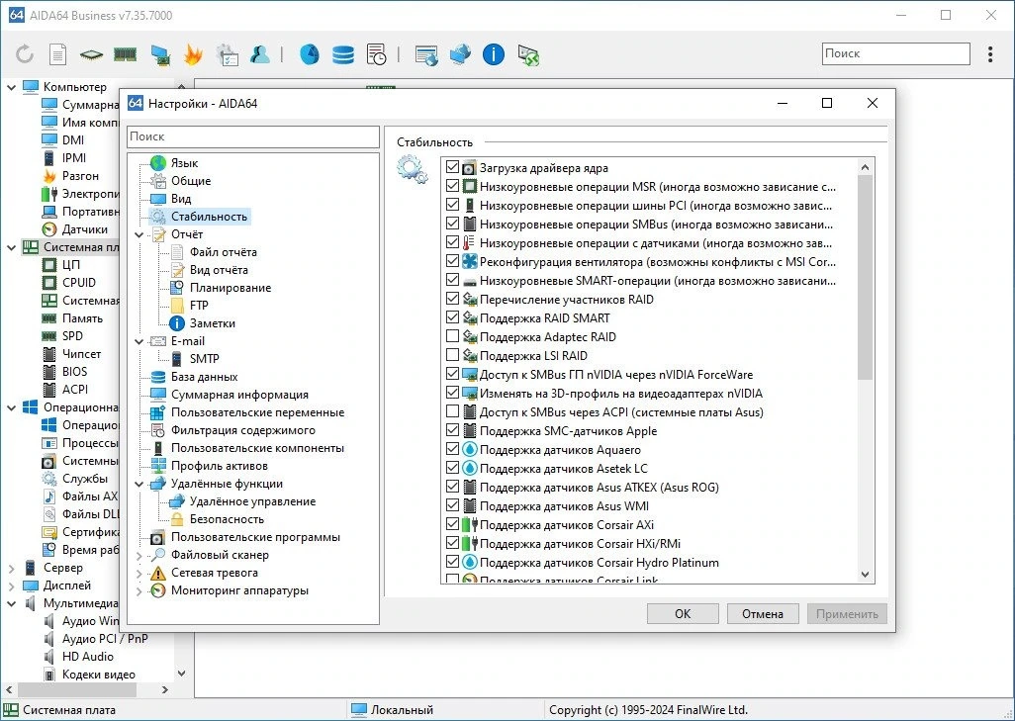
Task: Open Суммарная информация settings page
Action: [x=239, y=395]
